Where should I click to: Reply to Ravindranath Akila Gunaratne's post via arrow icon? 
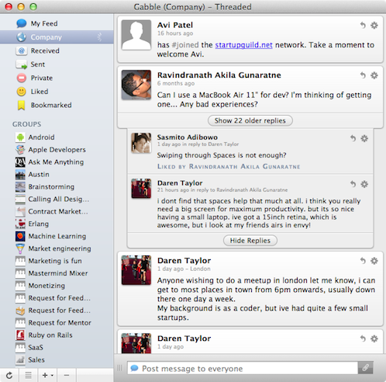363,75
